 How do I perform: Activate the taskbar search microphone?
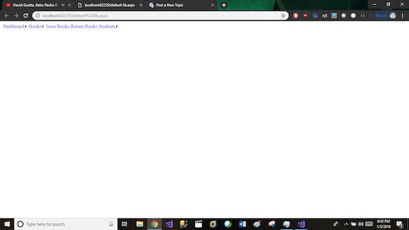(111, 224)
